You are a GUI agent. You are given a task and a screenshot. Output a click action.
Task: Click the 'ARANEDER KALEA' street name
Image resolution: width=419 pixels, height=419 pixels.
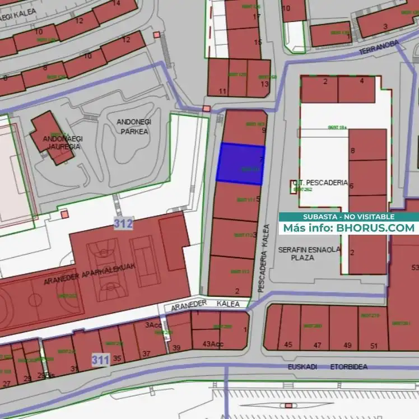coord(205,305)
